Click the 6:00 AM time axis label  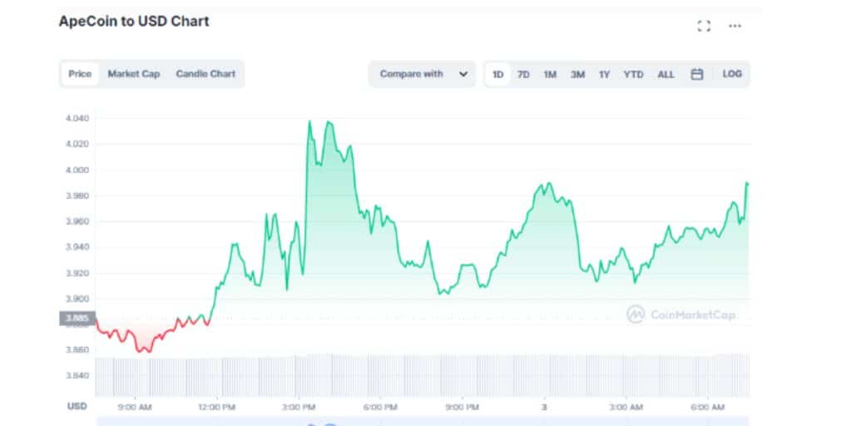tap(708, 407)
